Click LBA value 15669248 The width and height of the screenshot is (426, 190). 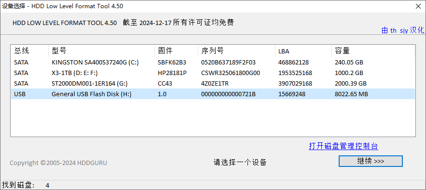point(292,94)
